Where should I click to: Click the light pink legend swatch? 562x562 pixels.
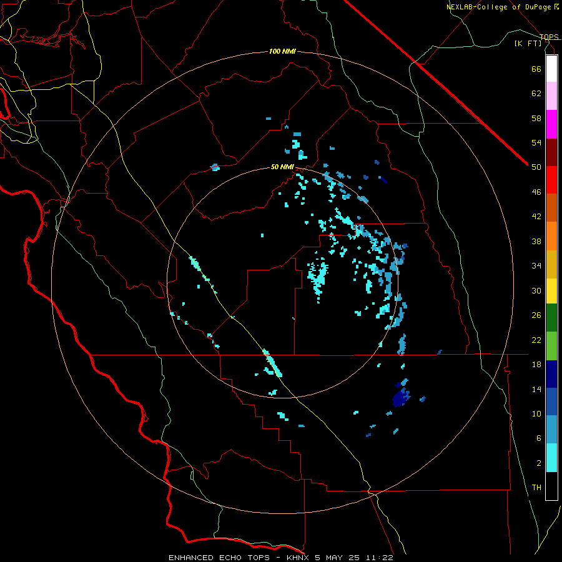coord(551,96)
